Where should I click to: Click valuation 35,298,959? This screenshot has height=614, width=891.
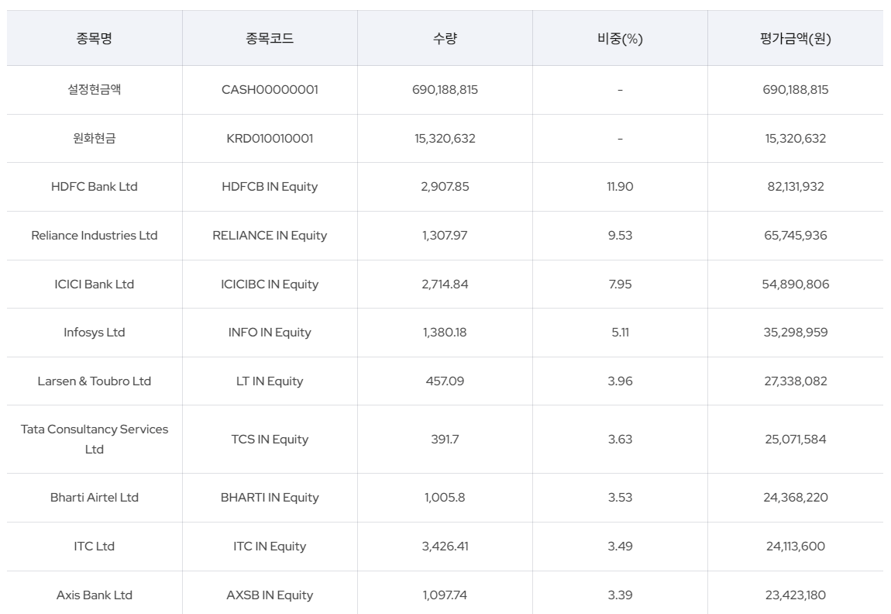[796, 333]
